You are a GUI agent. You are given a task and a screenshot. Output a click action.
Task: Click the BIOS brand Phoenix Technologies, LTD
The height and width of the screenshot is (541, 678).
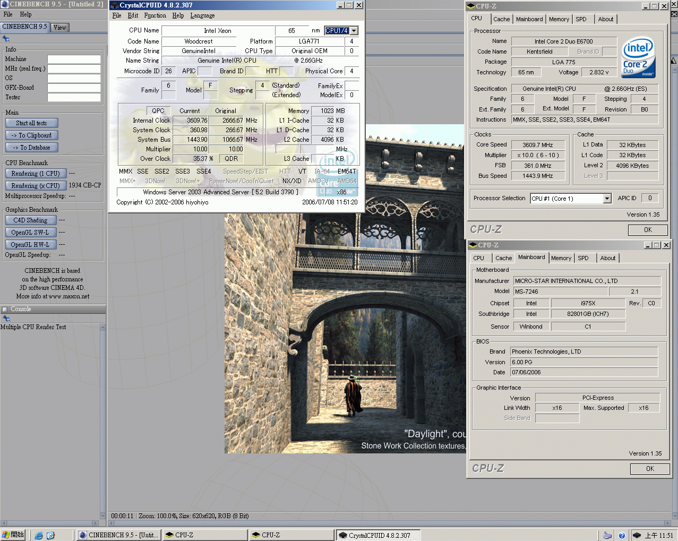[584, 351]
